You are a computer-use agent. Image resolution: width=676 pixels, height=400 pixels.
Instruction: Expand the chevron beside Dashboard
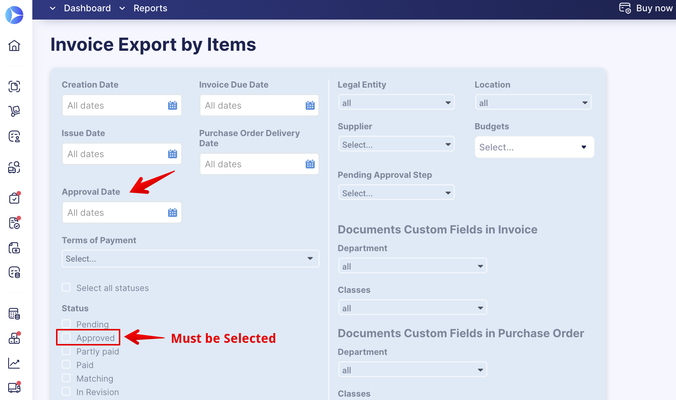point(53,8)
